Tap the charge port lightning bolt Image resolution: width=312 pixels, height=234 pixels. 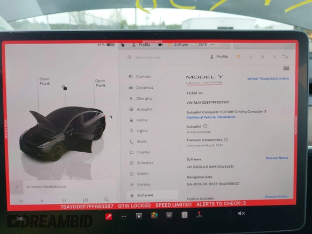click(x=111, y=117)
